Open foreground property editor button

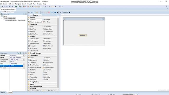pos(24,66)
